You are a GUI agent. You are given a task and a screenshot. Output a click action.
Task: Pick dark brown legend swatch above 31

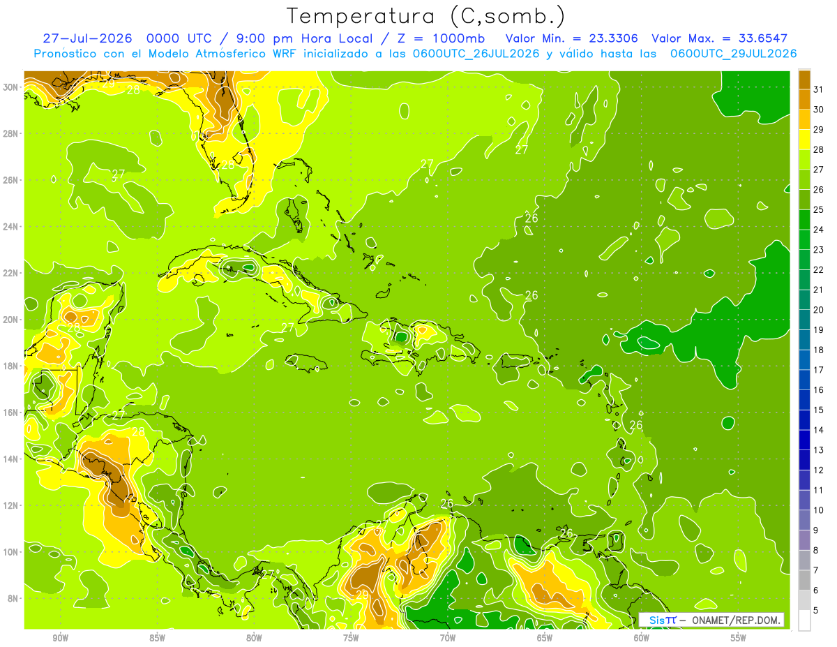click(x=804, y=80)
